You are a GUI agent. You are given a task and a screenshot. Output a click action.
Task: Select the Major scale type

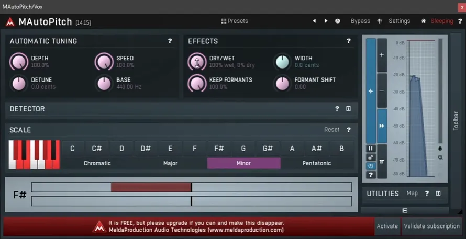(x=170, y=163)
